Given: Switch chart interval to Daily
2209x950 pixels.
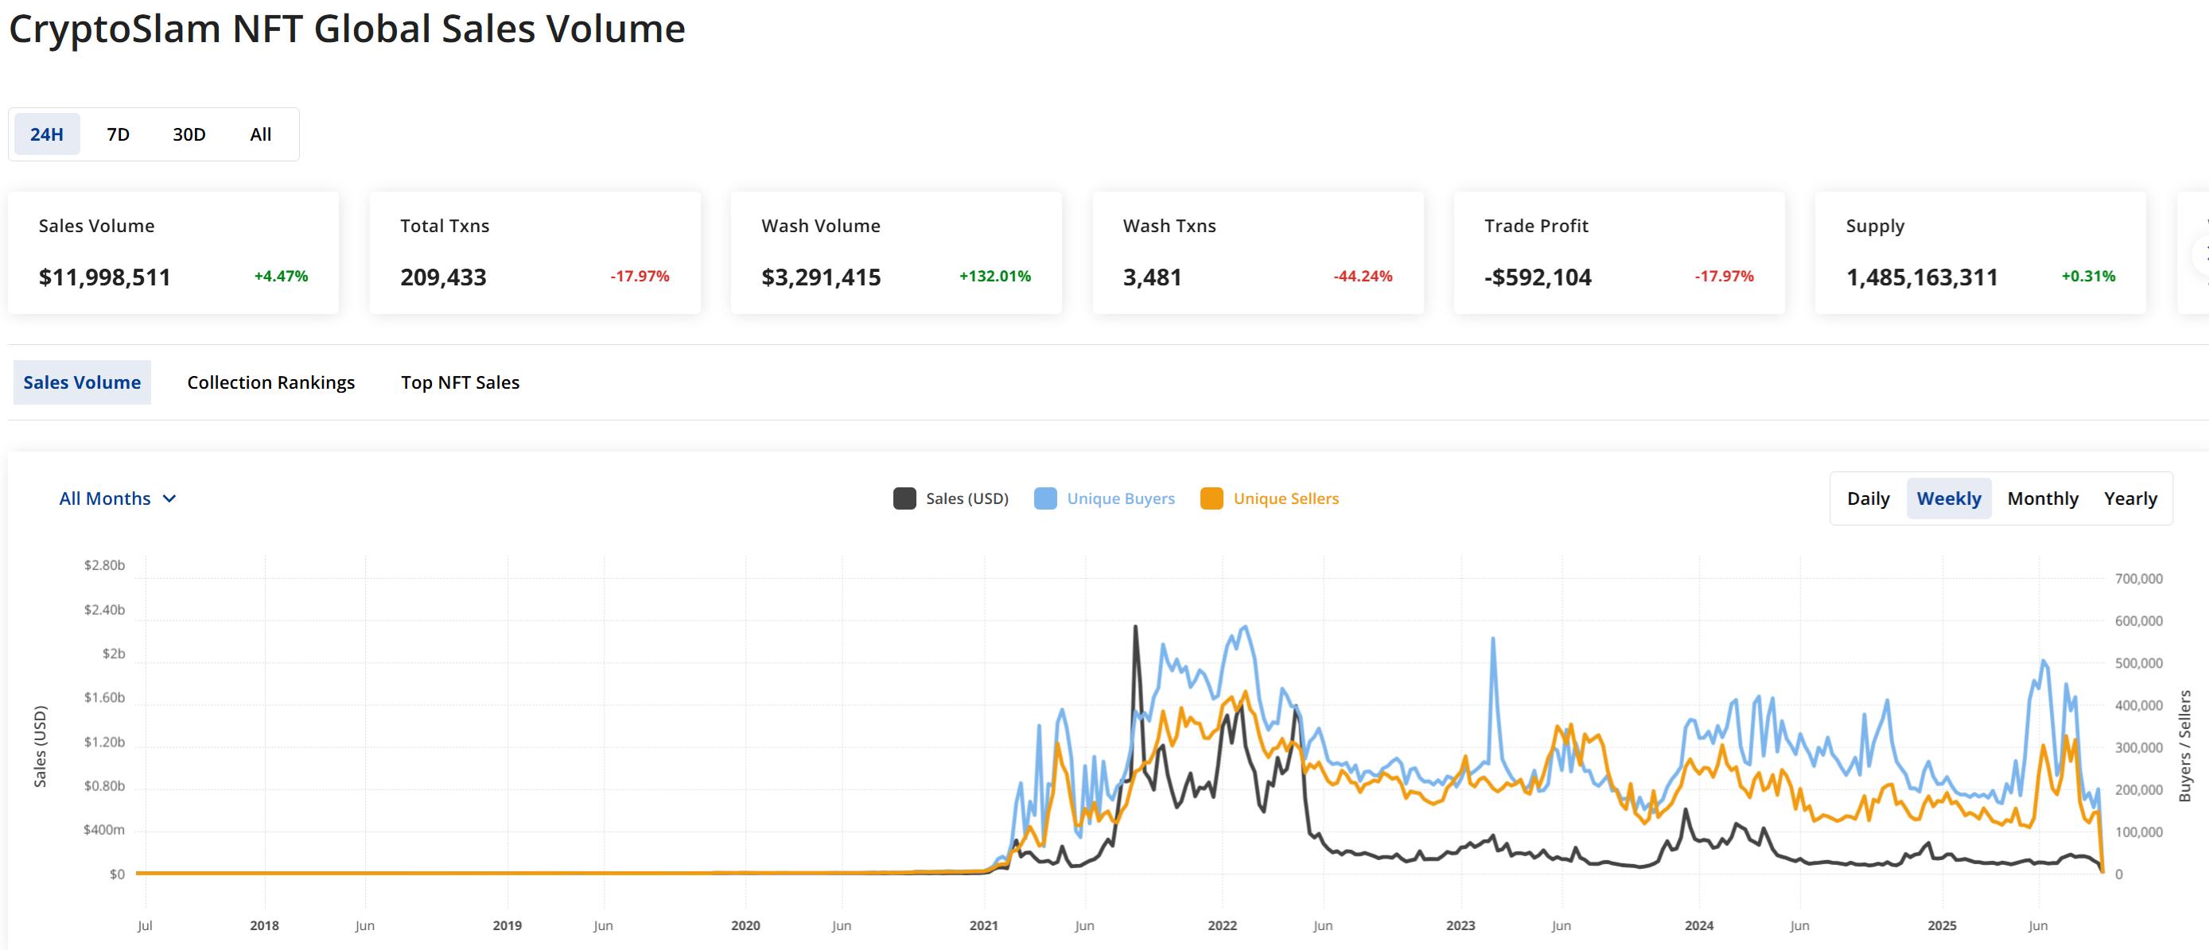Looking at the screenshot, I should [x=1869, y=498].
